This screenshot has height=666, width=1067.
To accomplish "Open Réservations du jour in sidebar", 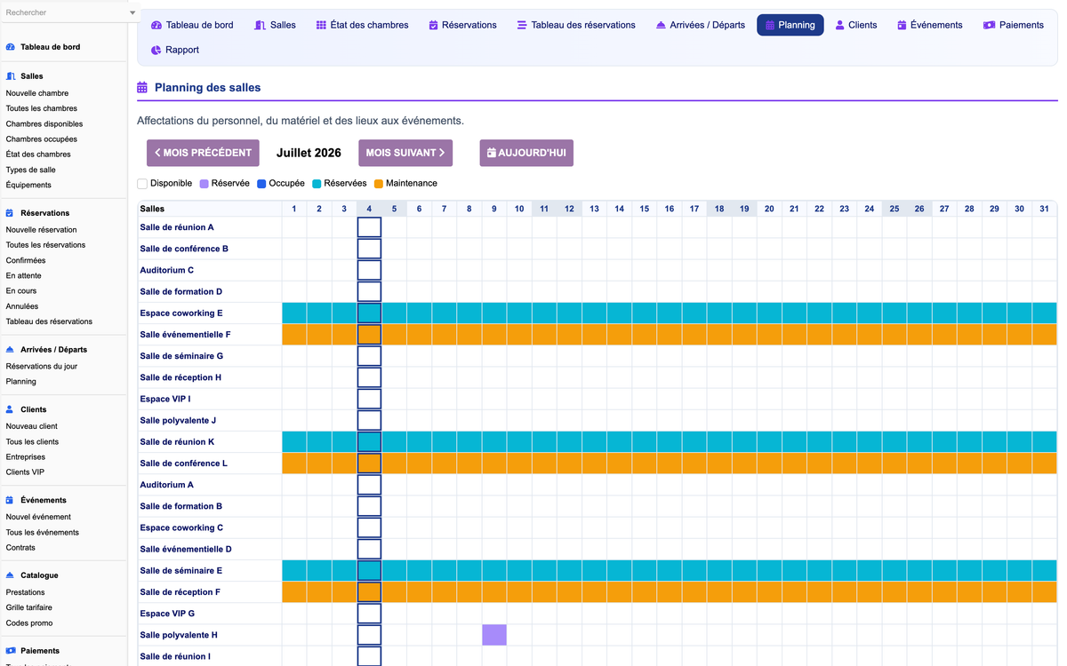I will click(x=42, y=366).
